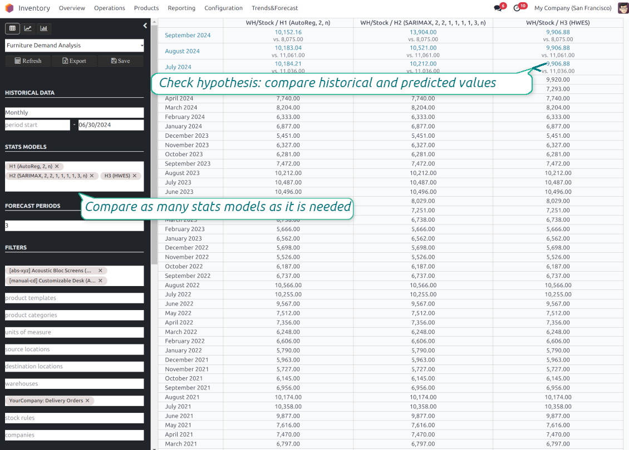
Task: Click the source locations filter field
Action: coord(74,349)
